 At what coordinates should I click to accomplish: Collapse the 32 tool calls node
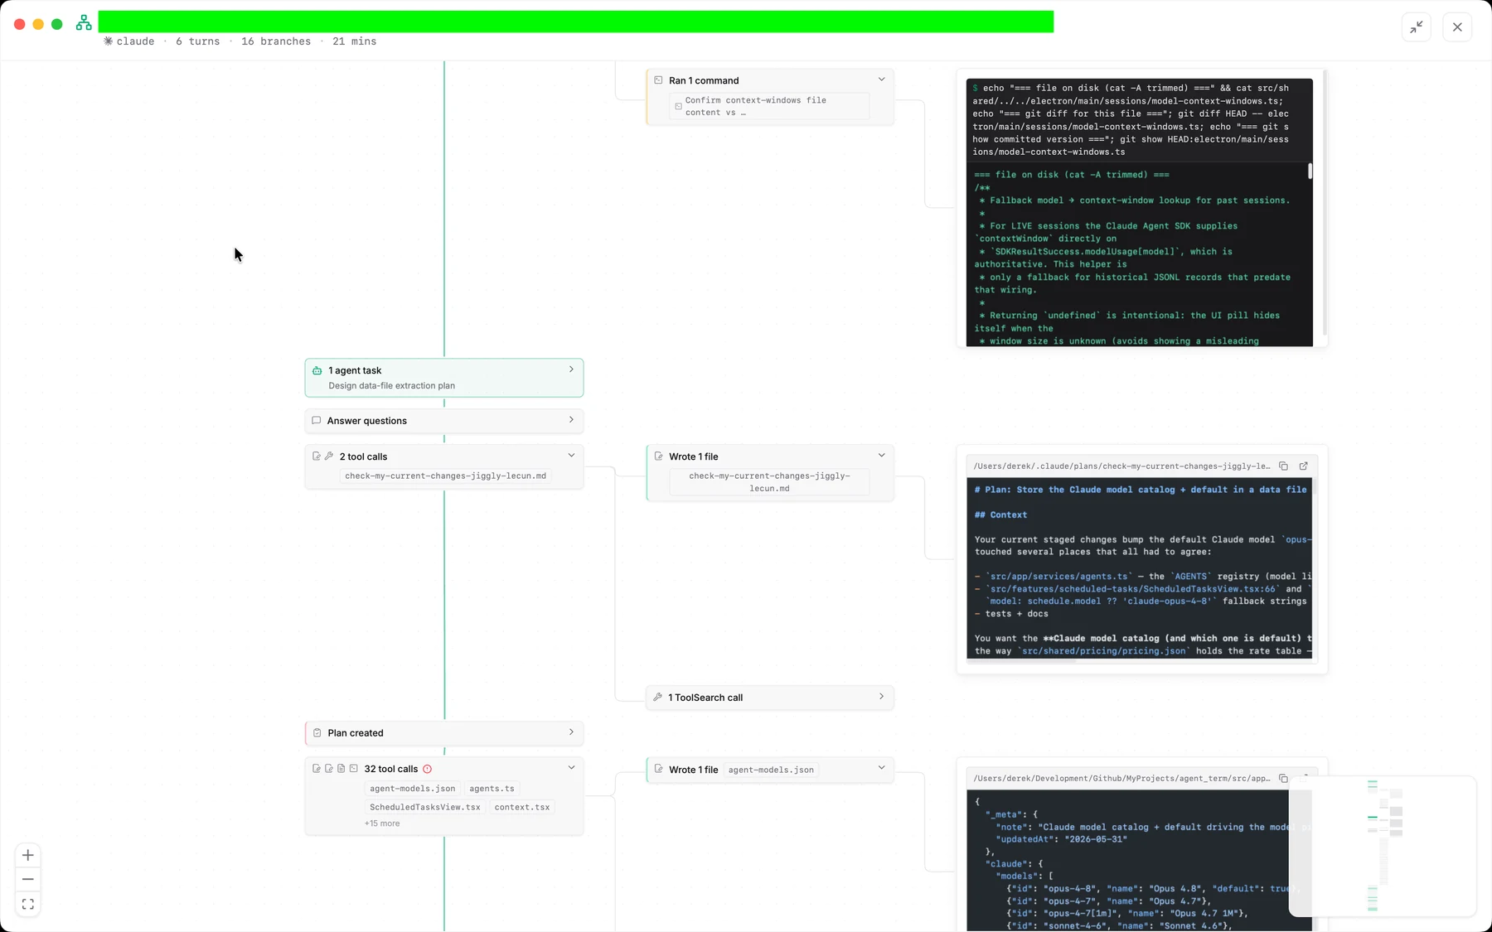point(571,768)
